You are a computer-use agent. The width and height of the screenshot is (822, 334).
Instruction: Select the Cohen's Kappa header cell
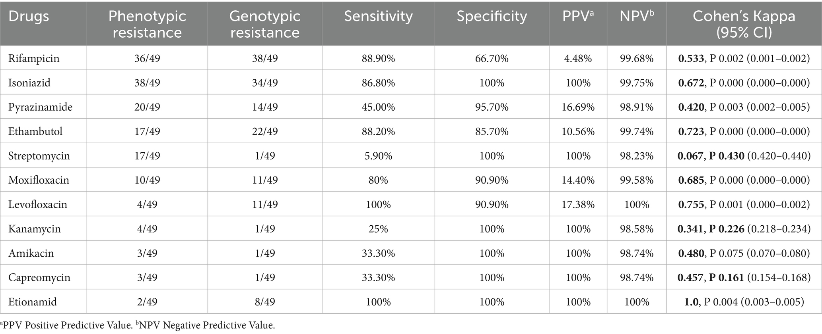[744, 24]
